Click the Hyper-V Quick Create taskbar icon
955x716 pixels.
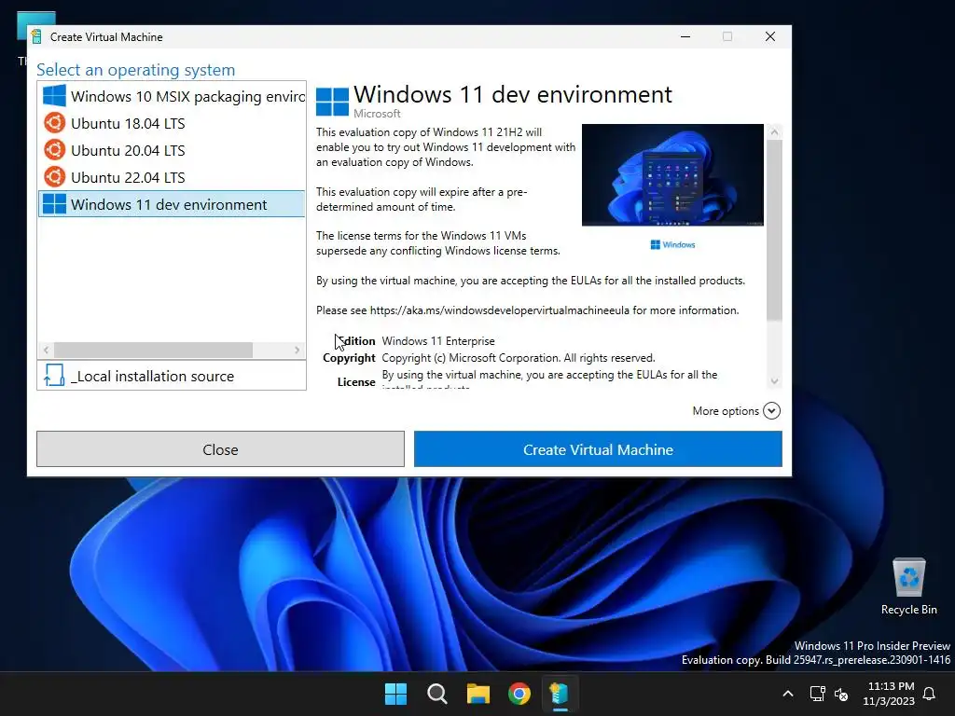560,694
